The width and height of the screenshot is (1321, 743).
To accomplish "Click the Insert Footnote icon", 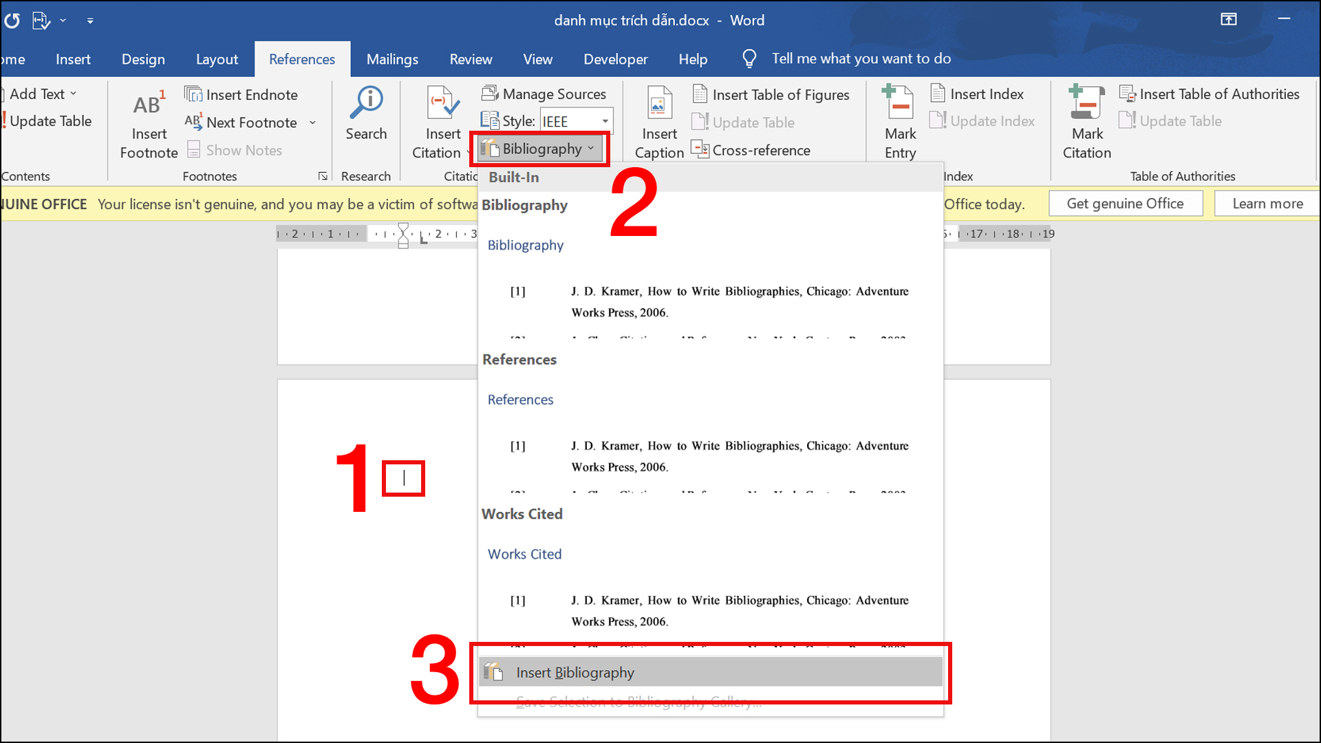I will coord(148,122).
